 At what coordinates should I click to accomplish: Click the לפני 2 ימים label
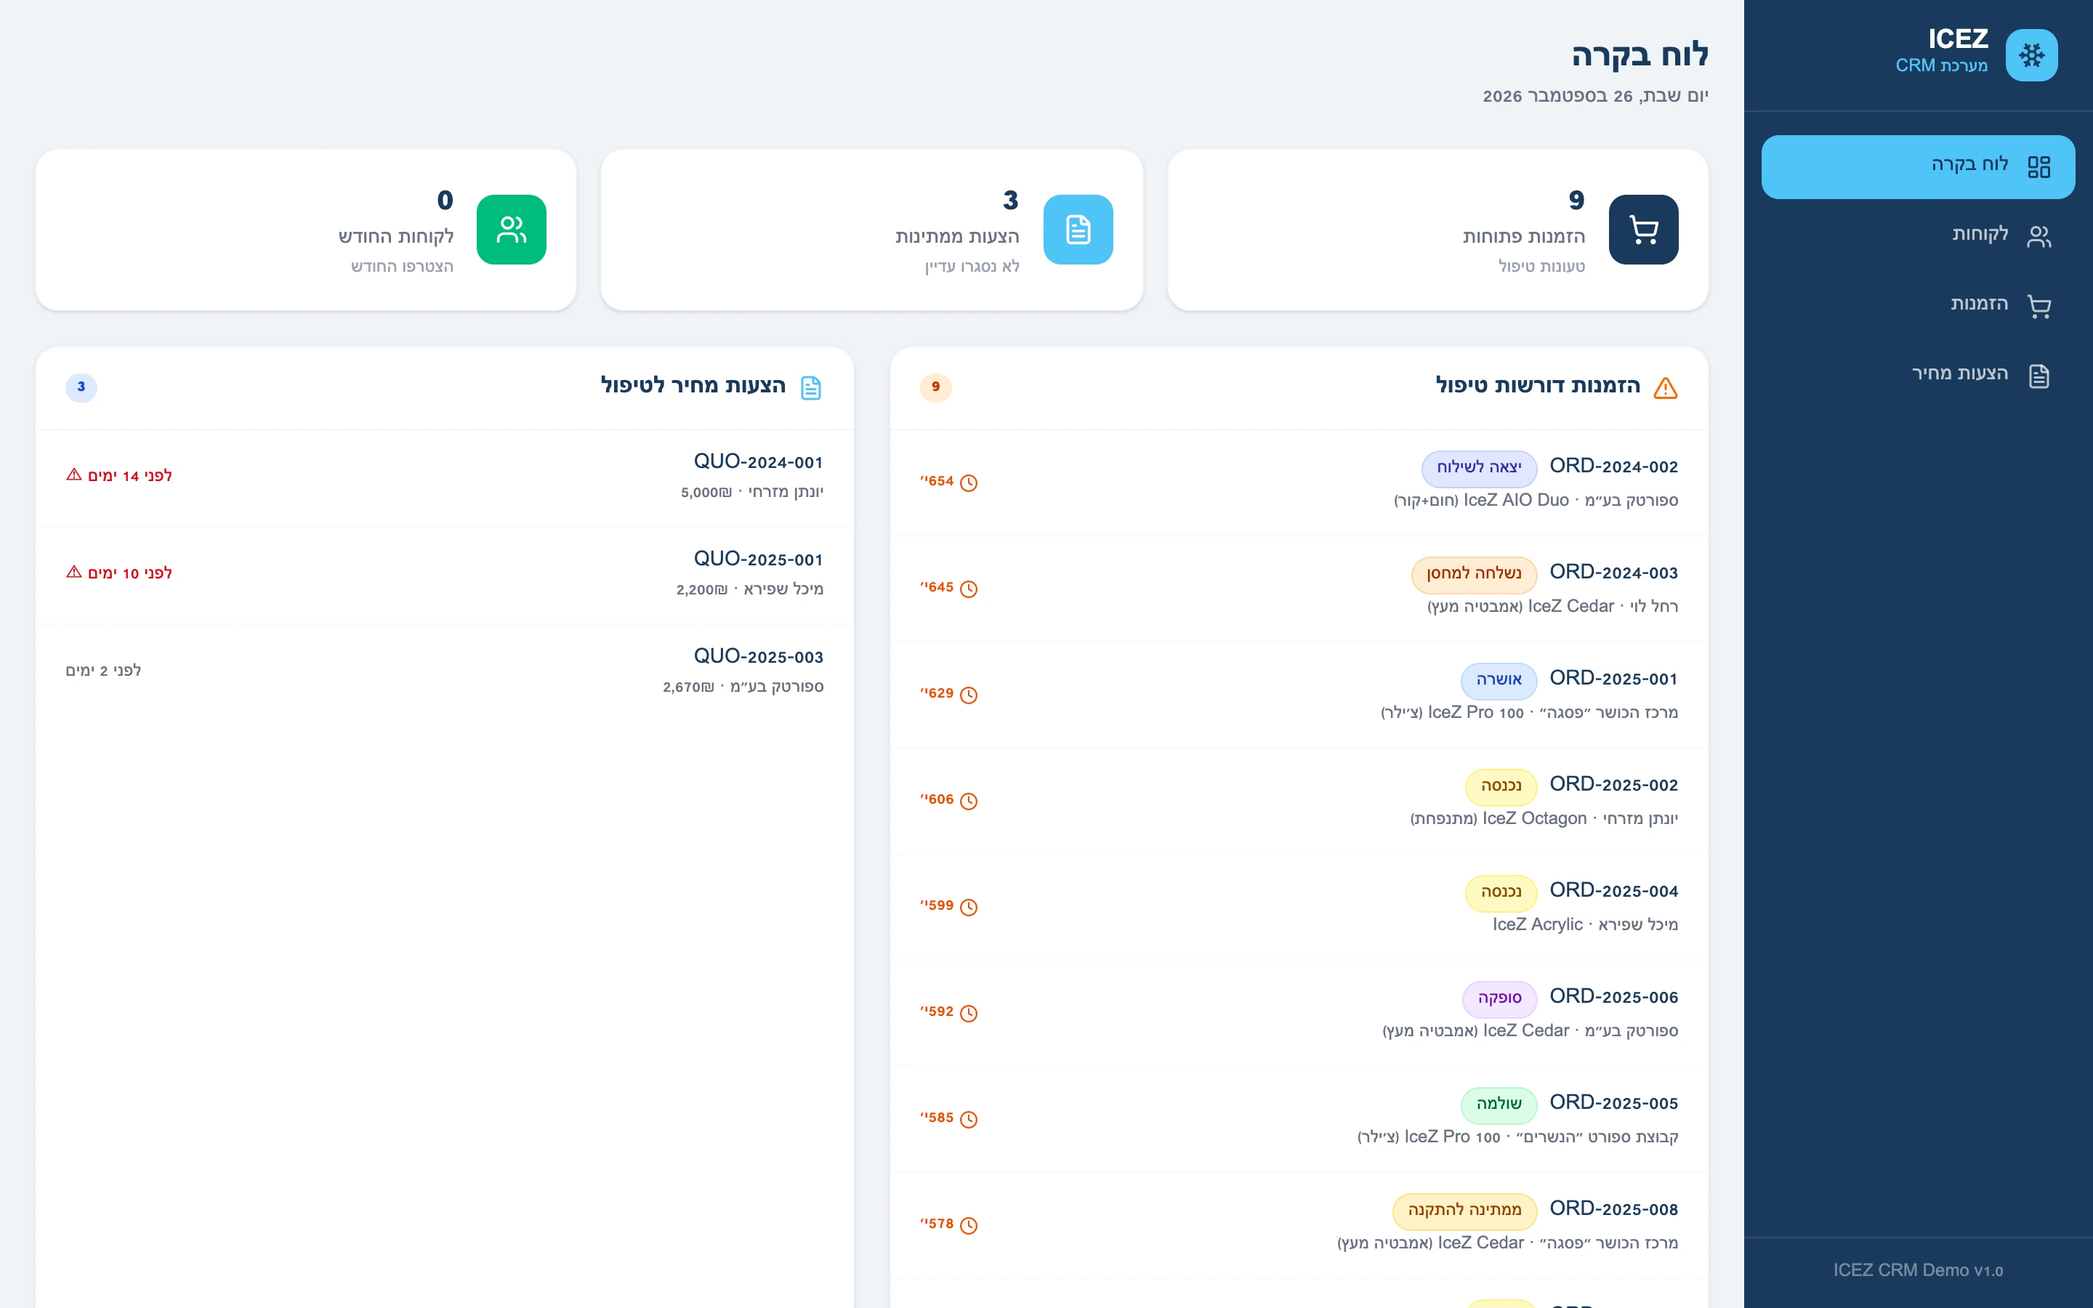pos(103,671)
